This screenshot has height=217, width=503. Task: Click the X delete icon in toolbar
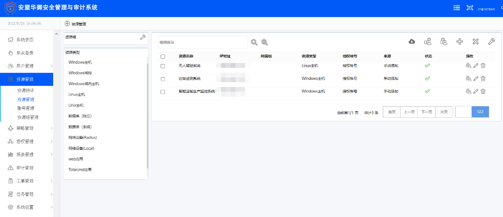pyautogui.click(x=475, y=42)
